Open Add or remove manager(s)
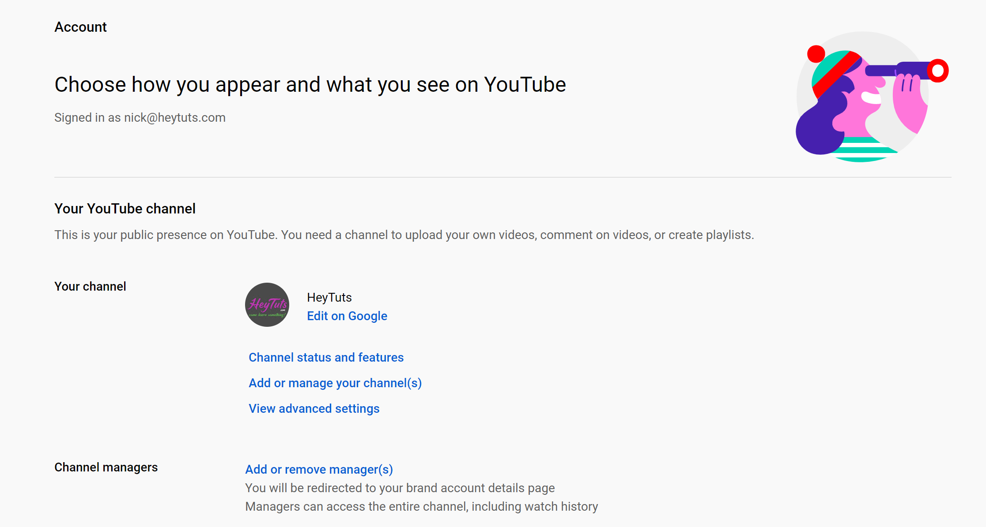This screenshot has height=527, width=986. click(319, 469)
